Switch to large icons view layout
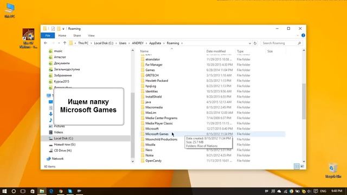Image resolution: width=347 pixels, height=195 pixels. coord(303,166)
